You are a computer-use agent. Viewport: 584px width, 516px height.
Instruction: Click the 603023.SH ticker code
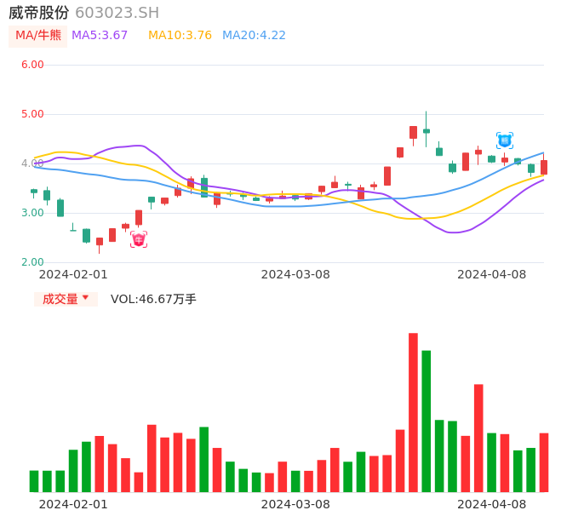(x=117, y=13)
